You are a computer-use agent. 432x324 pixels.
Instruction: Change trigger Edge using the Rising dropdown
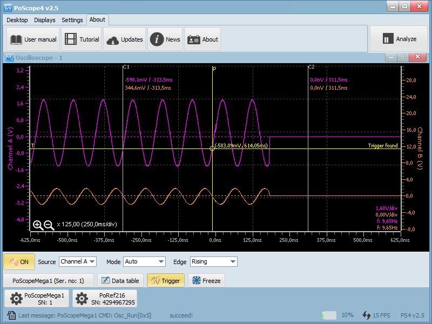[x=213, y=261]
